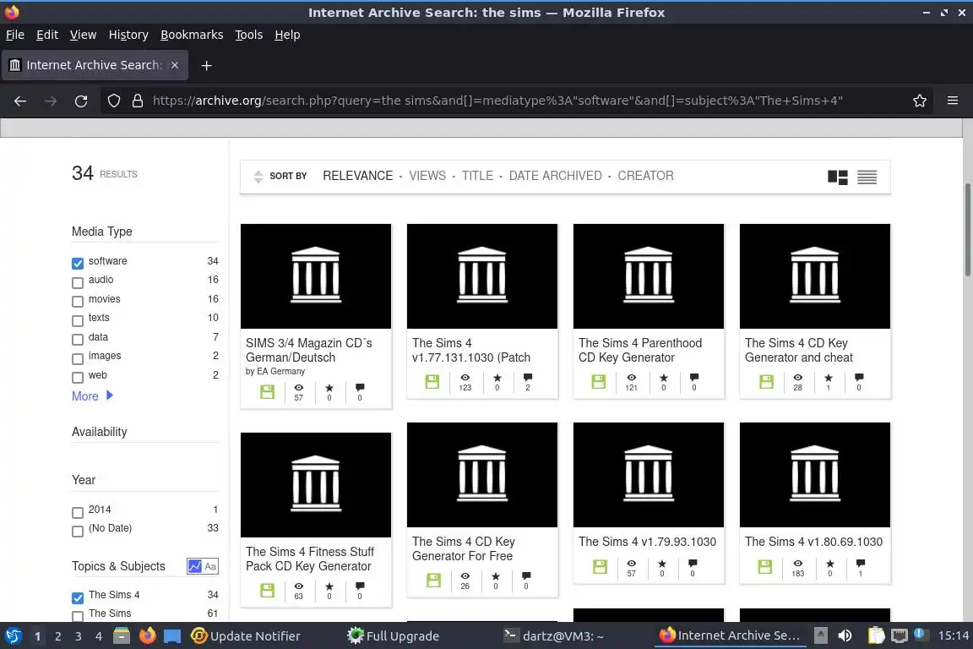This screenshot has width=973, height=649.
Task: Click the browser Forward arrow
Action: tap(51, 101)
